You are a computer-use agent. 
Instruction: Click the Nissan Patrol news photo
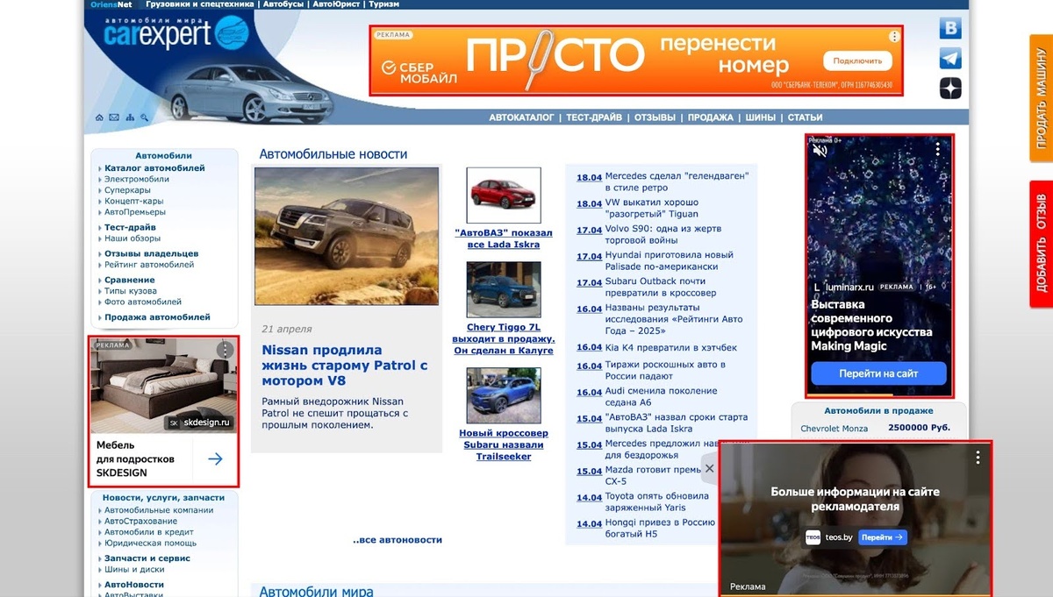click(347, 237)
